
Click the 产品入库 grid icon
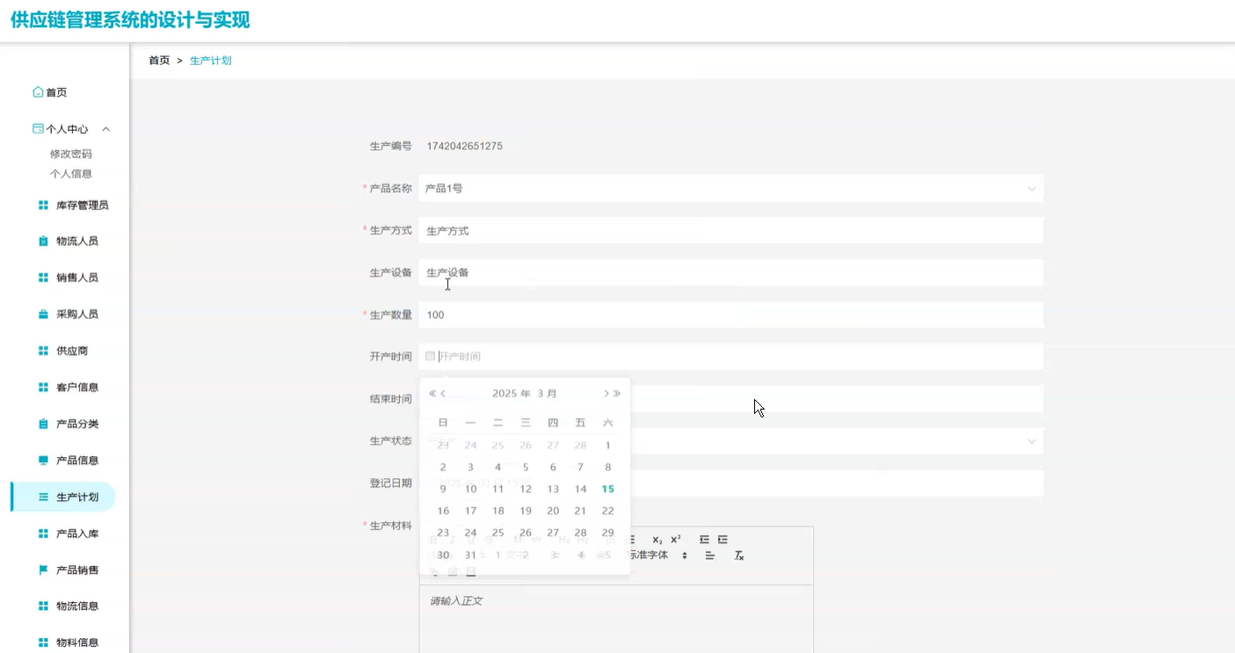43,534
